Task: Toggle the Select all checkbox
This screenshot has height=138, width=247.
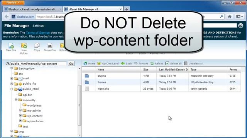Action: [167, 64]
